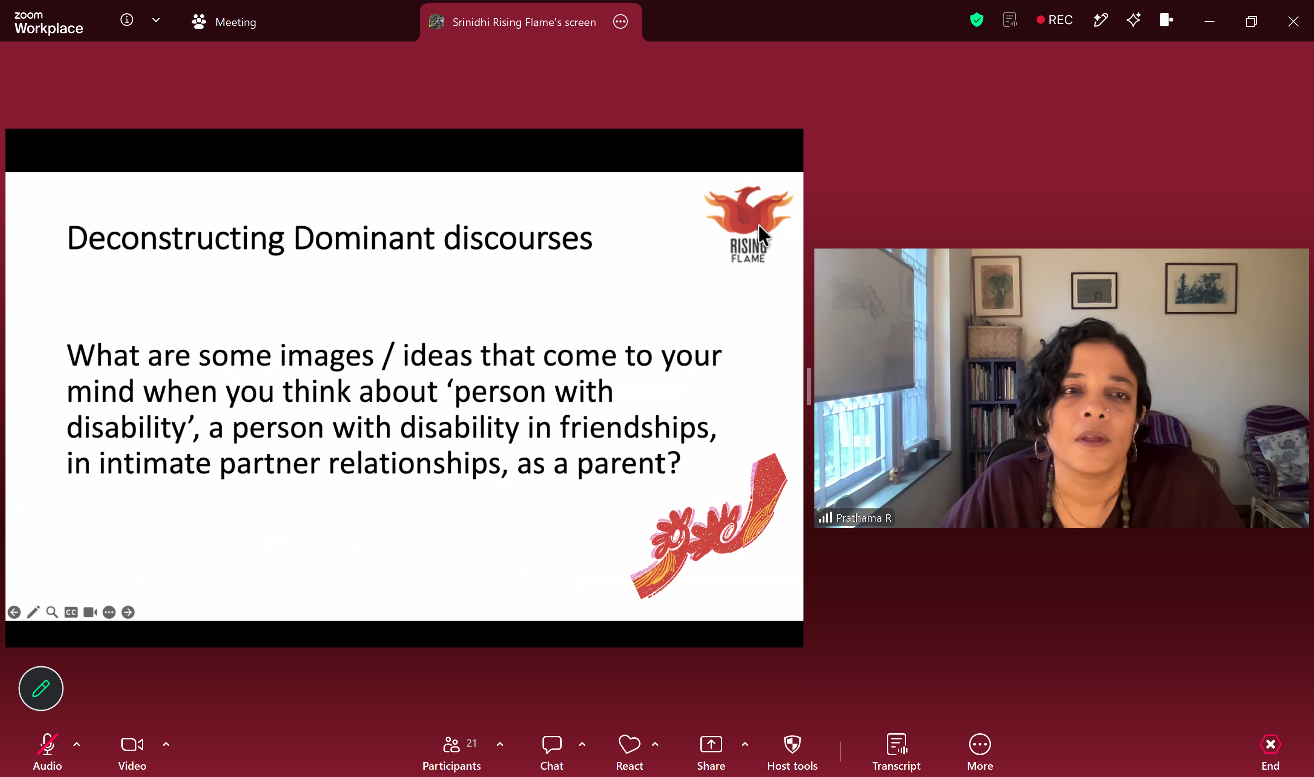Open the meeting information icon

point(127,20)
